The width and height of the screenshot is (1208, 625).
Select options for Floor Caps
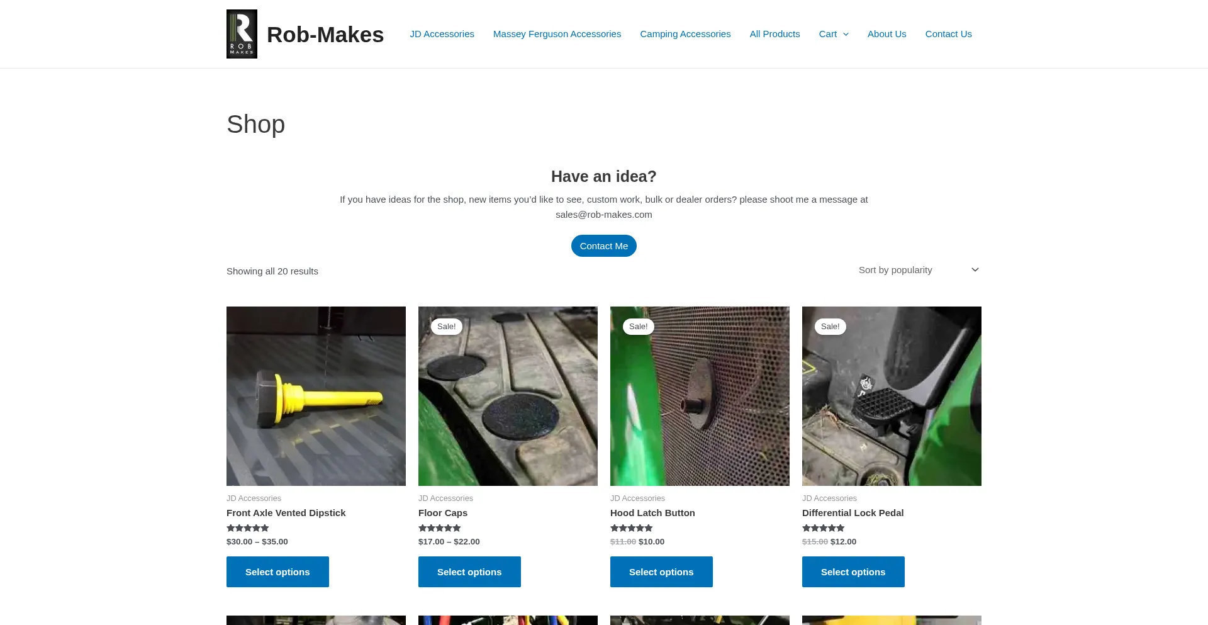click(x=469, y=572)
